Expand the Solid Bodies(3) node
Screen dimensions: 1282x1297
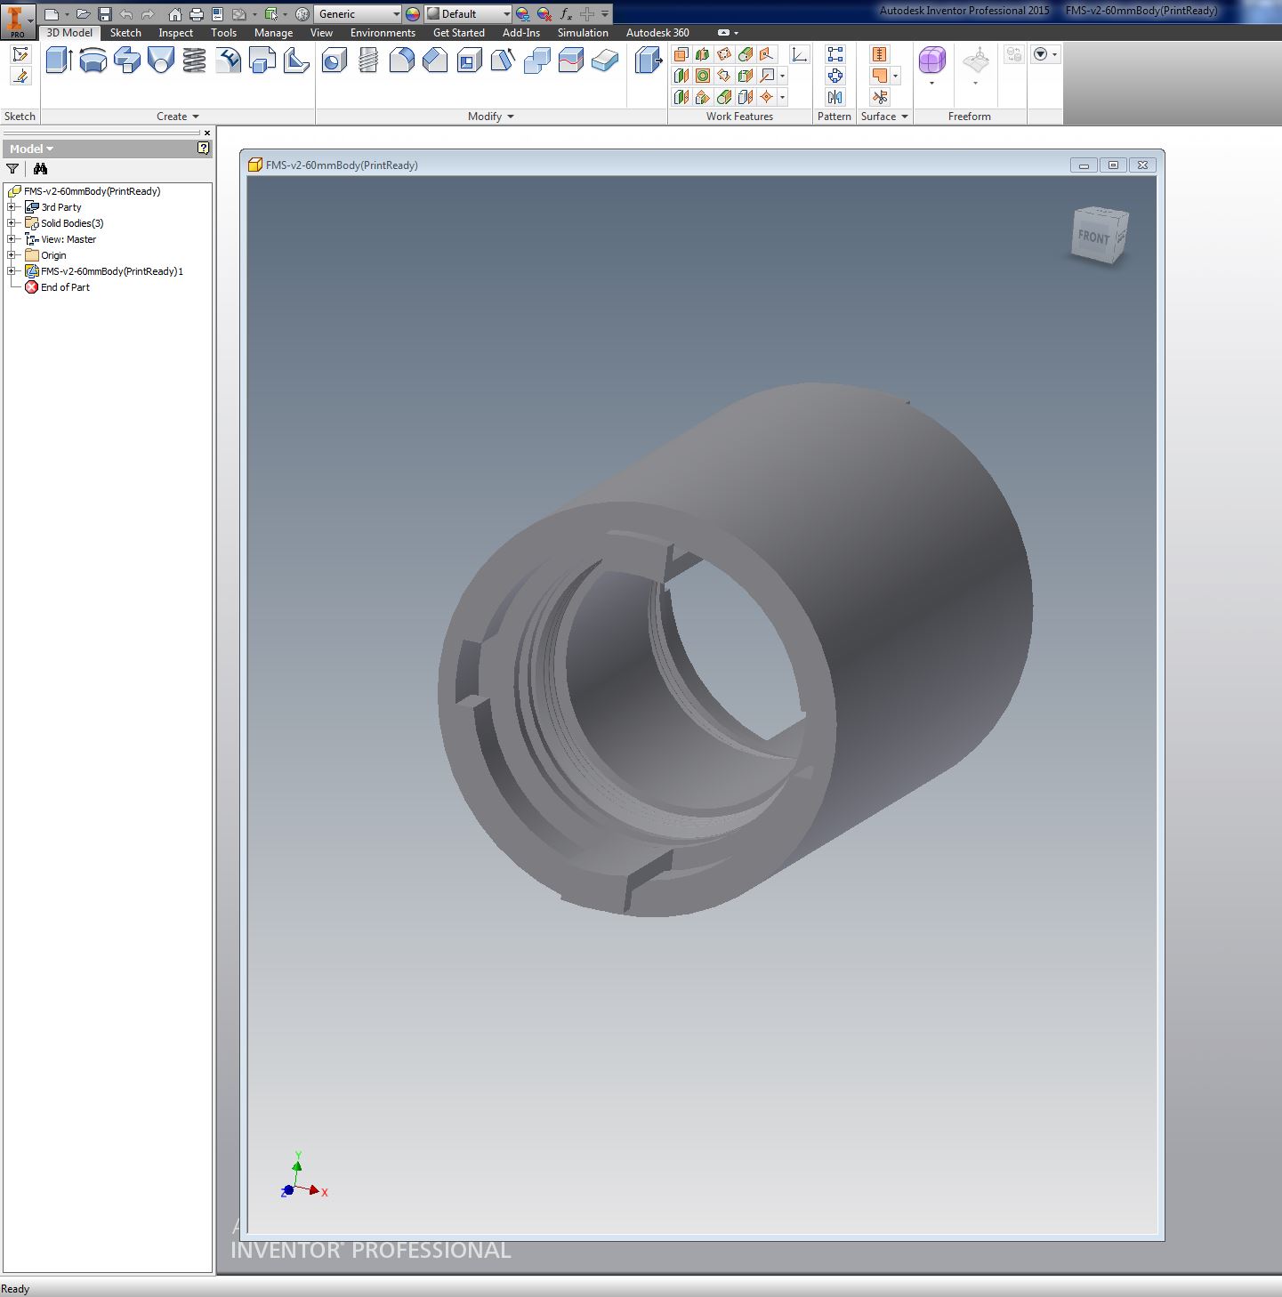click(12, 223)
